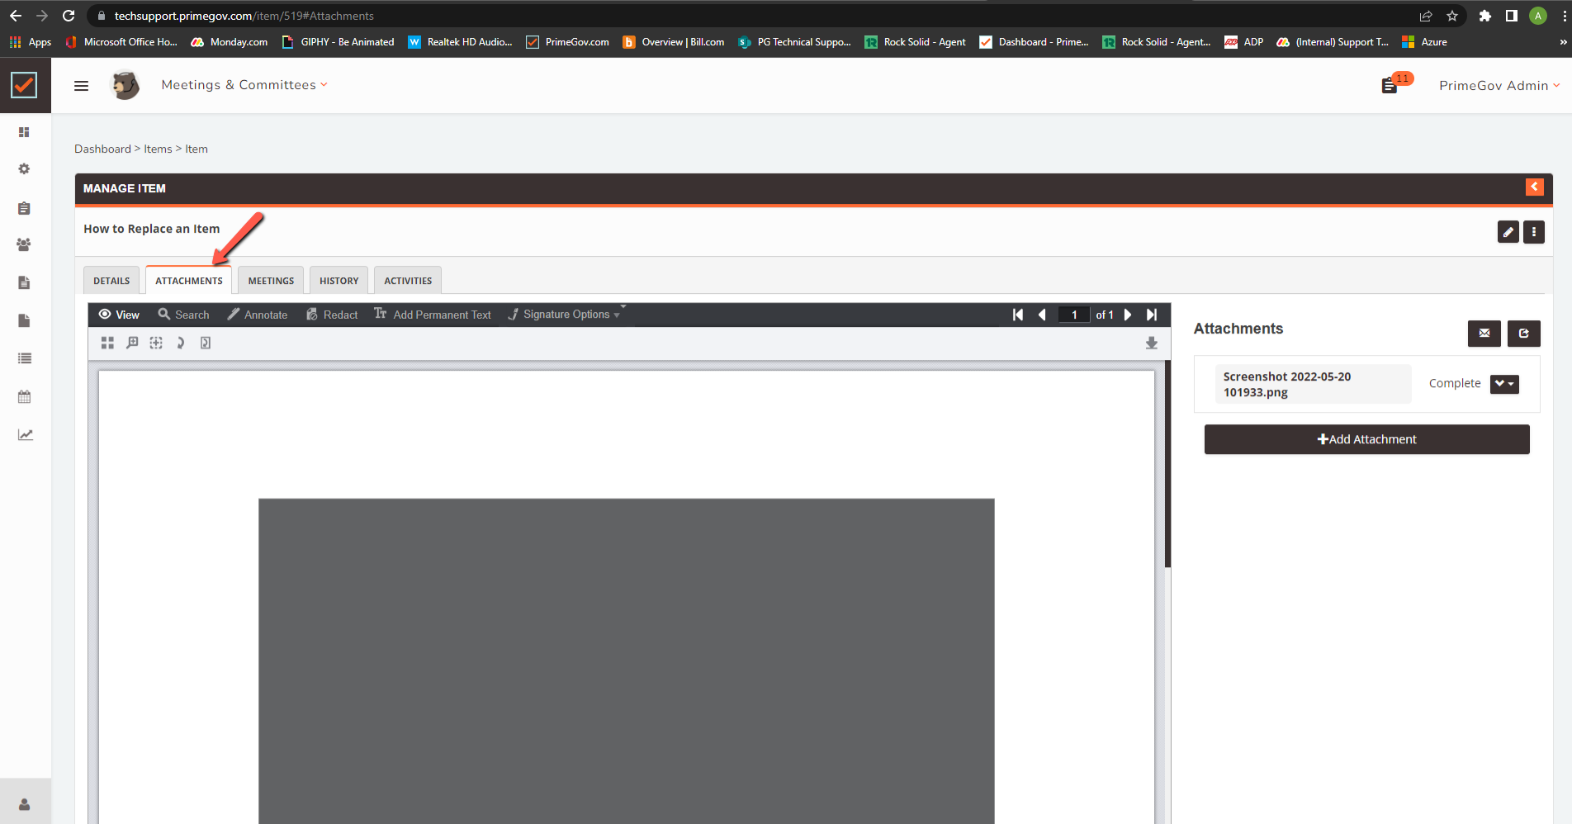
Task: Bookmark this page with the star icon
Action: pyautogui.click(x=1452, y=16)
